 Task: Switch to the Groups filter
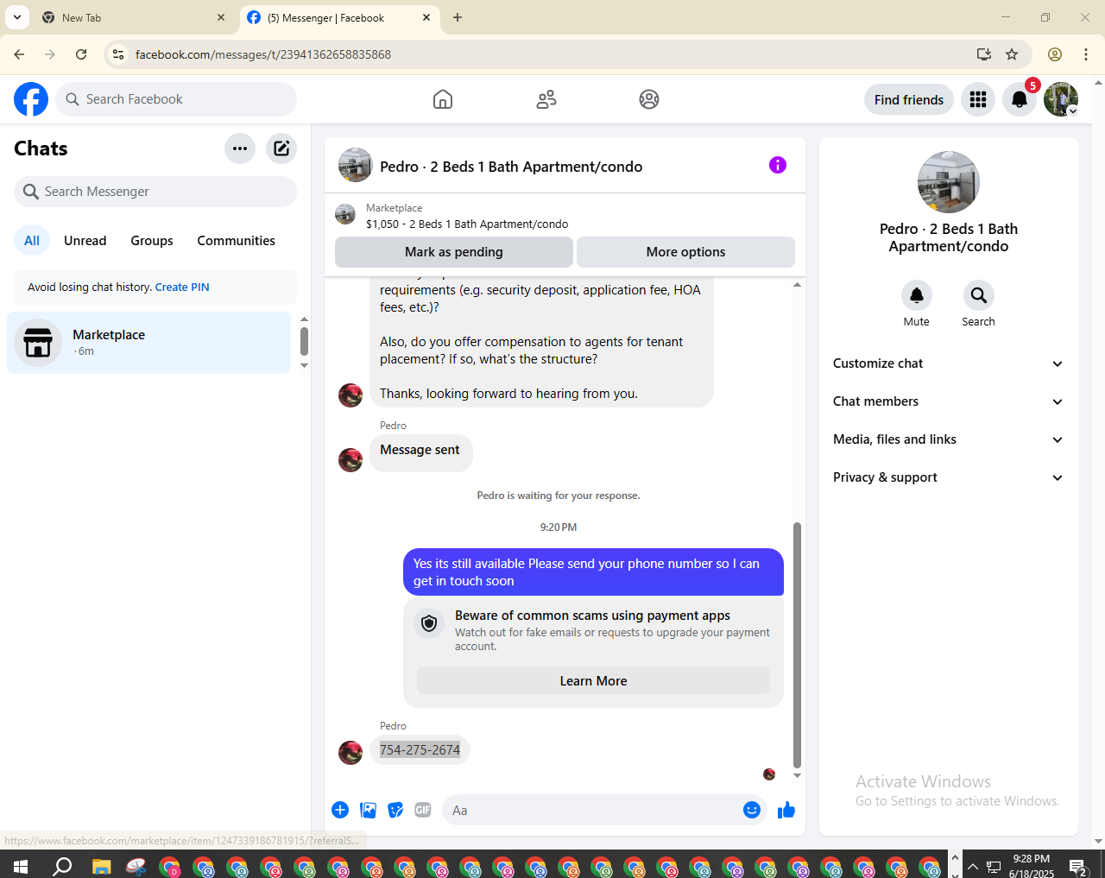(152, 241)
